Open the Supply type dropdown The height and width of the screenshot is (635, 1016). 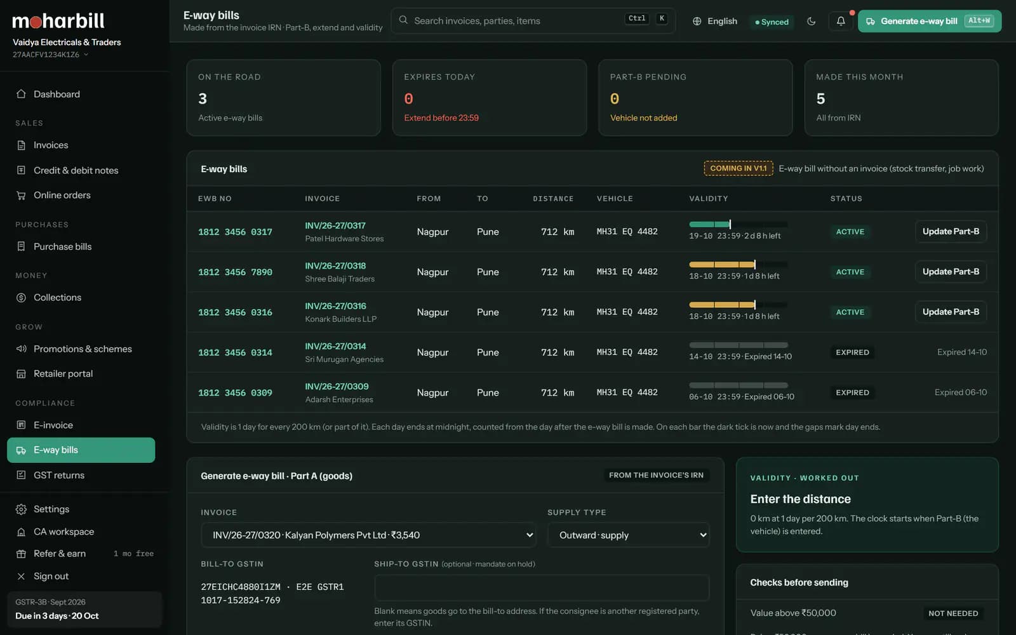click(x=628, y=535)
